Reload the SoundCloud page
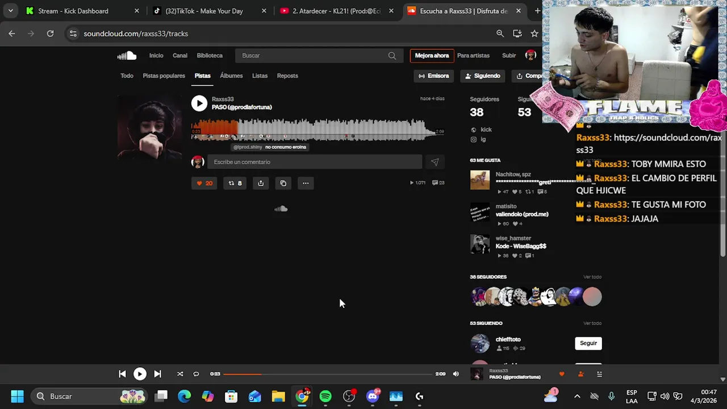This screenshot has height=409, width=727. [x=50, y=34]
